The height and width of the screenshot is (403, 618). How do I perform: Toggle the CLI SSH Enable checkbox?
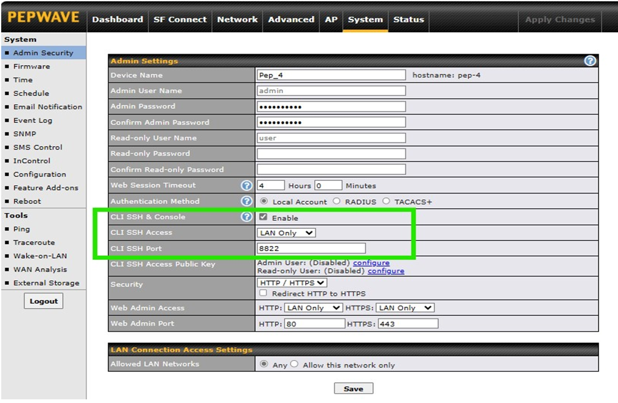click(264, 217)
